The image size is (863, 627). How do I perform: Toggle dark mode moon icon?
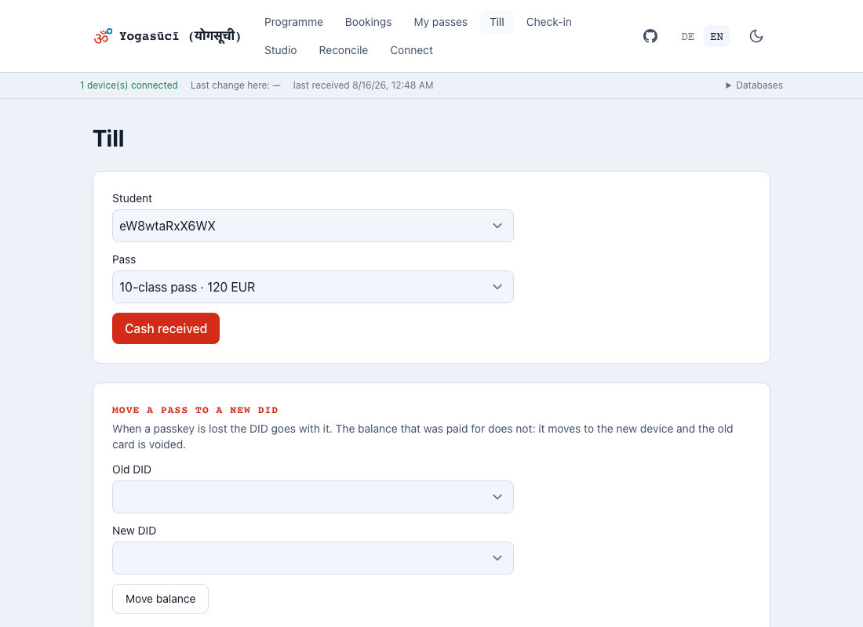pyautogui.click(x=756, y=36)
